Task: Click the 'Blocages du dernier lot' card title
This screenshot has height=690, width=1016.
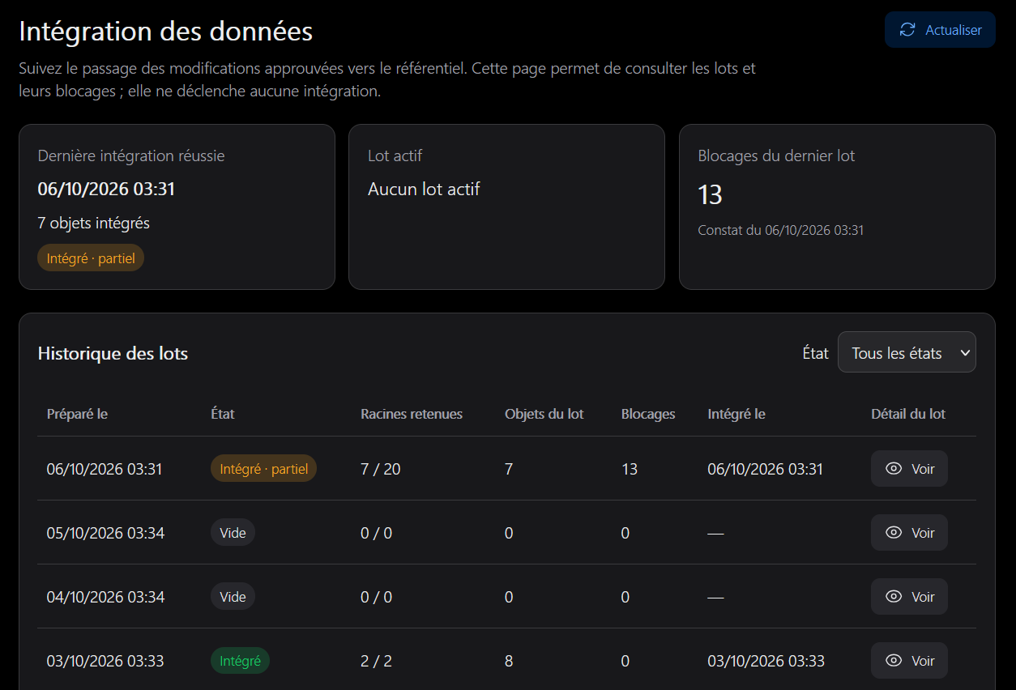Action: tap(776, 155)
